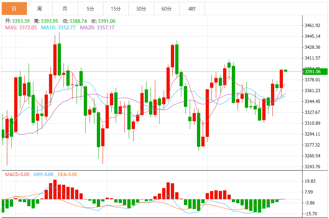Open the 30分 timeframe tab
The height and width of the screenshot is (218, 329).
[x=141, y=9]
